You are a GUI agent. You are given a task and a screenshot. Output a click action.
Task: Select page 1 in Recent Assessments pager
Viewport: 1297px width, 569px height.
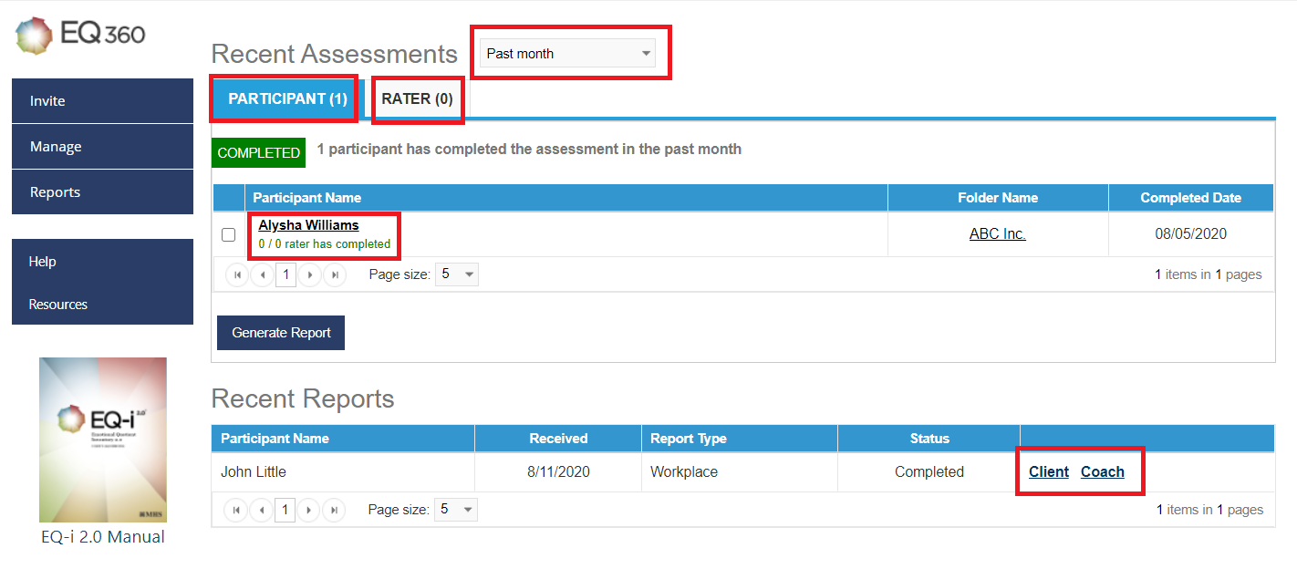pos(285,274)
